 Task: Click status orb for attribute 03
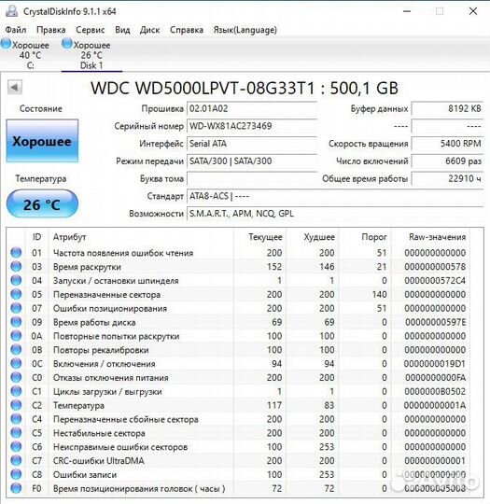(16, 266)
